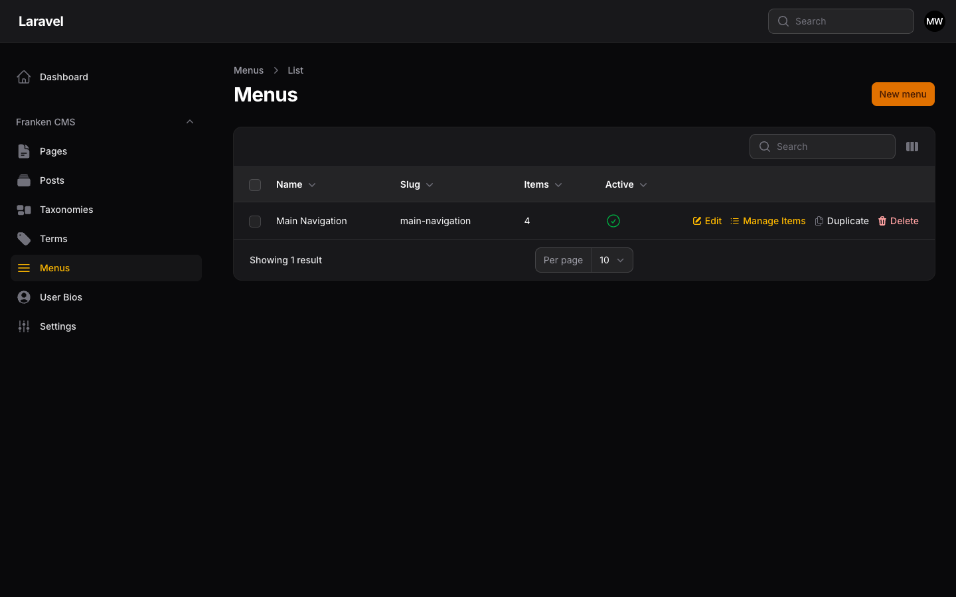Open the Slug column sort dropdown
This screenshot has width=956, height=597.
[x=430, y=185]
